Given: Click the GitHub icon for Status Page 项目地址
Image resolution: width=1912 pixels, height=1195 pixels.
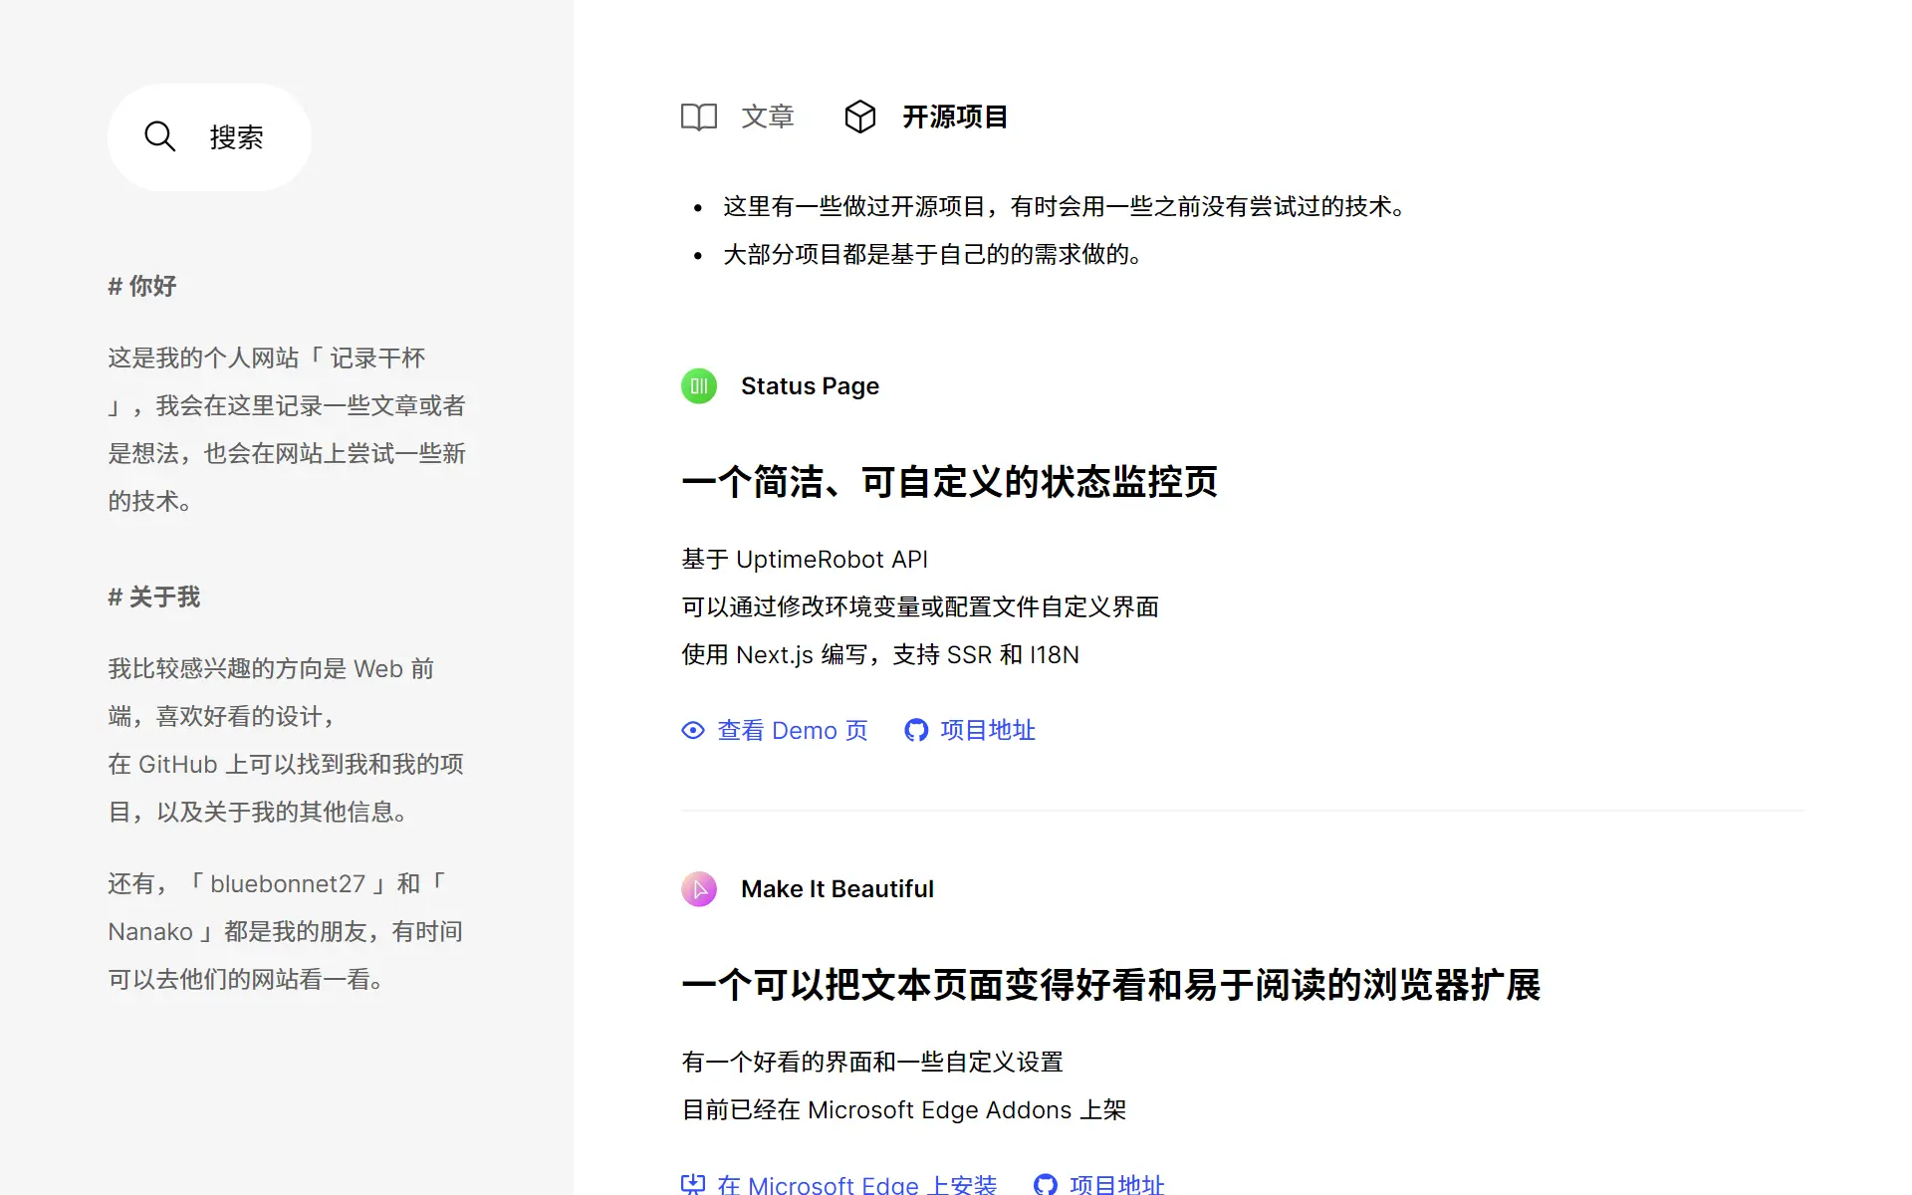Looking at the screenshot, I should tap(915, 730).
